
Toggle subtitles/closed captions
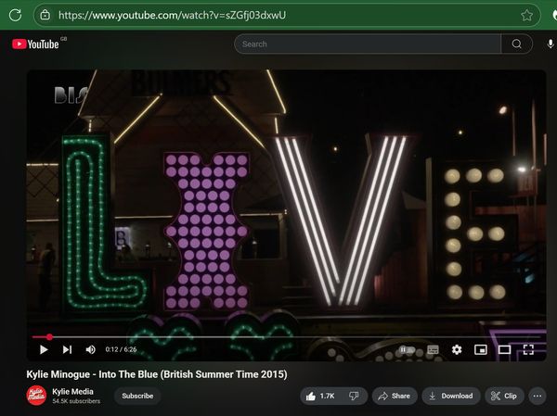click(433, 349)
